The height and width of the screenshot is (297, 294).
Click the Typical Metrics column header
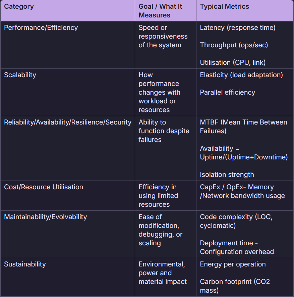click(225, 6)
